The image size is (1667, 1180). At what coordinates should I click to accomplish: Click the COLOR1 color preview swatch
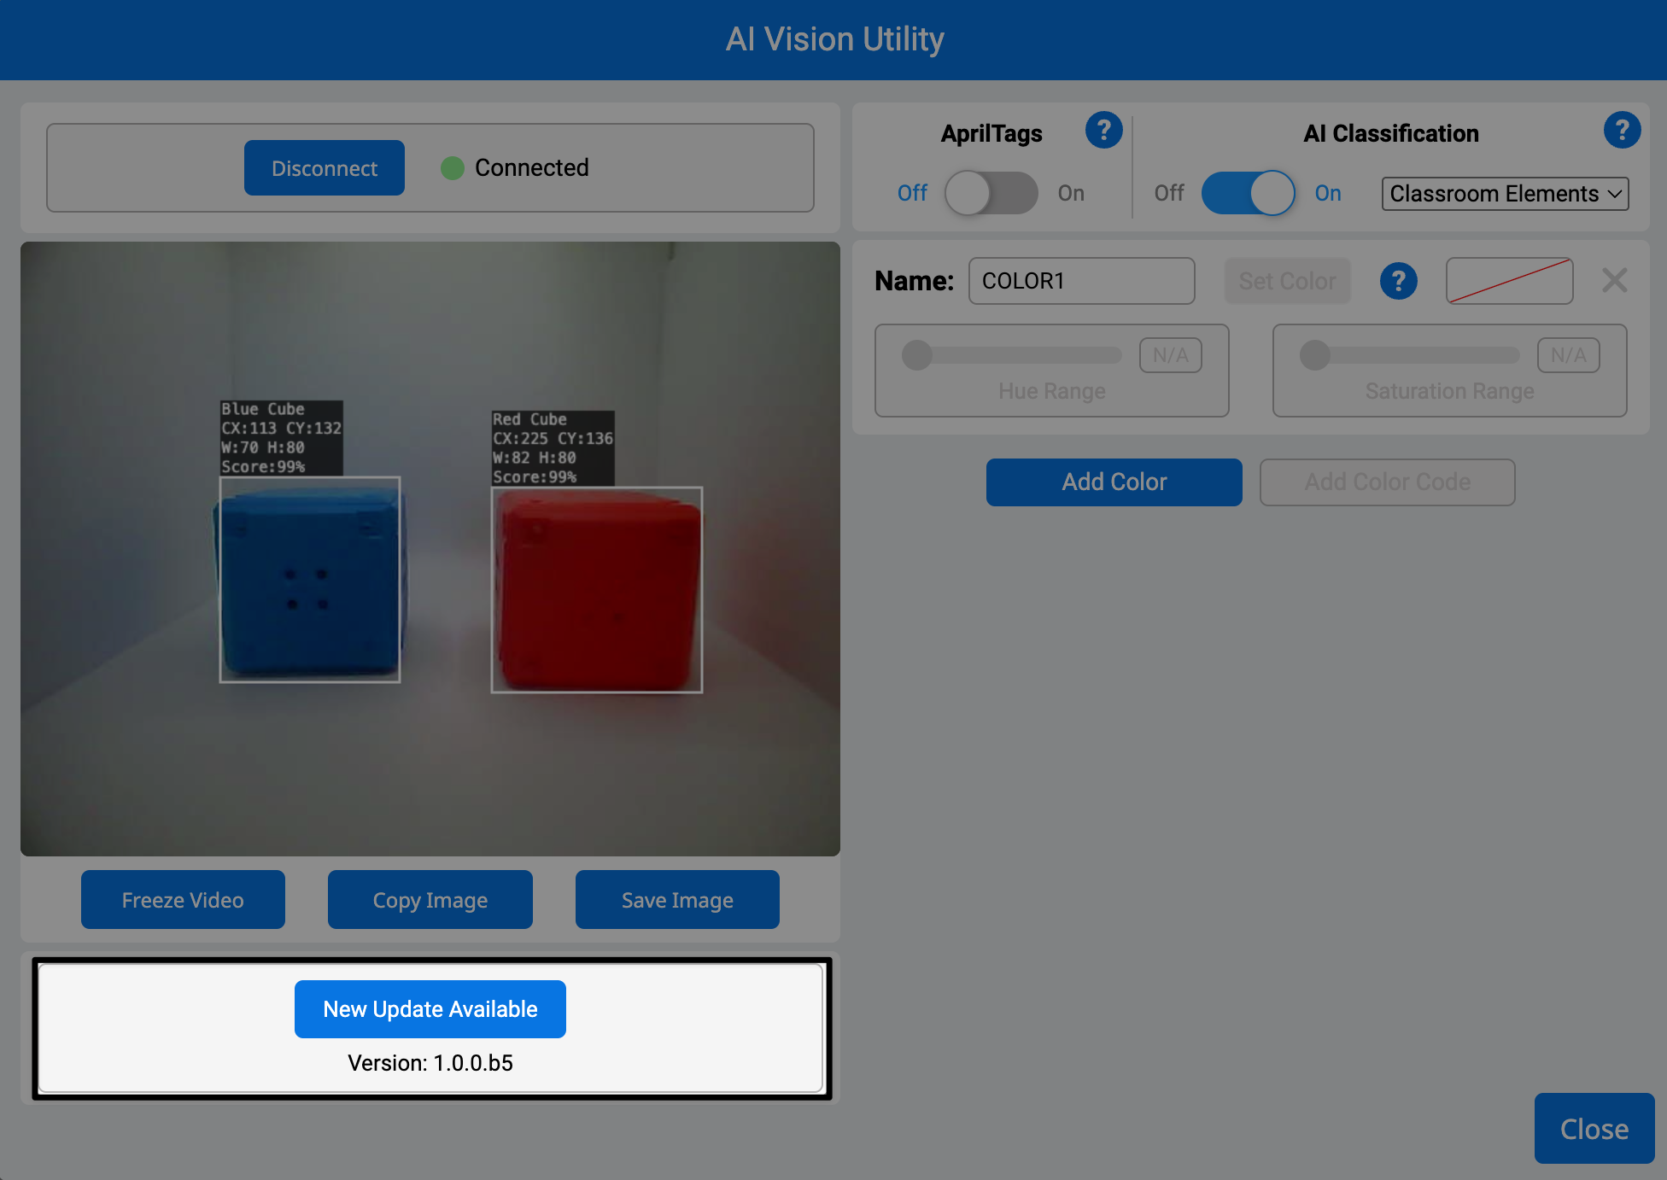pyautogui.click(x=1508, y=280)
